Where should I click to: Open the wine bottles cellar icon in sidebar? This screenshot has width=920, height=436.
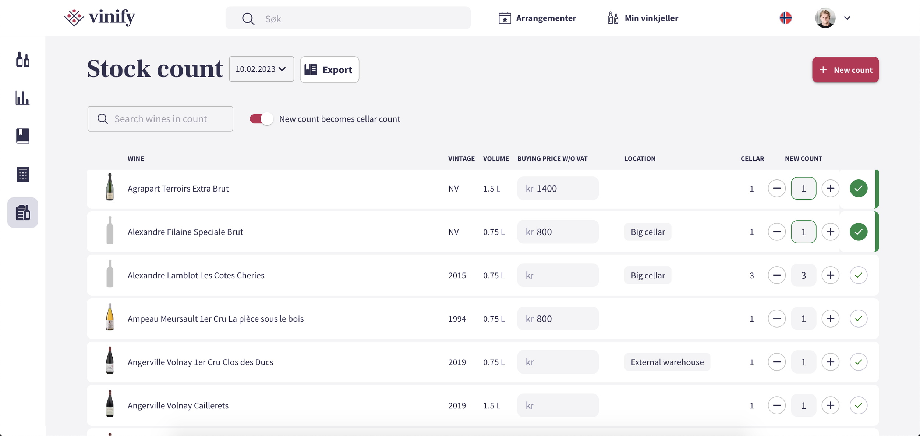click(22, 60)
